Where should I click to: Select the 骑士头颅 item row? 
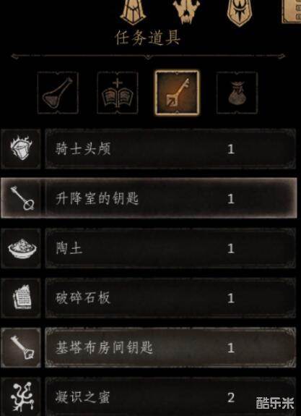(x=170, y=149)
